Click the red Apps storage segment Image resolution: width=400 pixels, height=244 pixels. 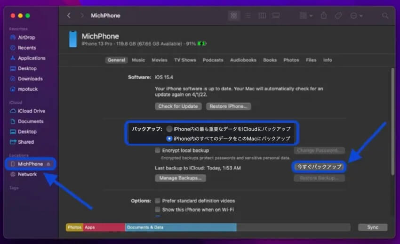[104, 227]
